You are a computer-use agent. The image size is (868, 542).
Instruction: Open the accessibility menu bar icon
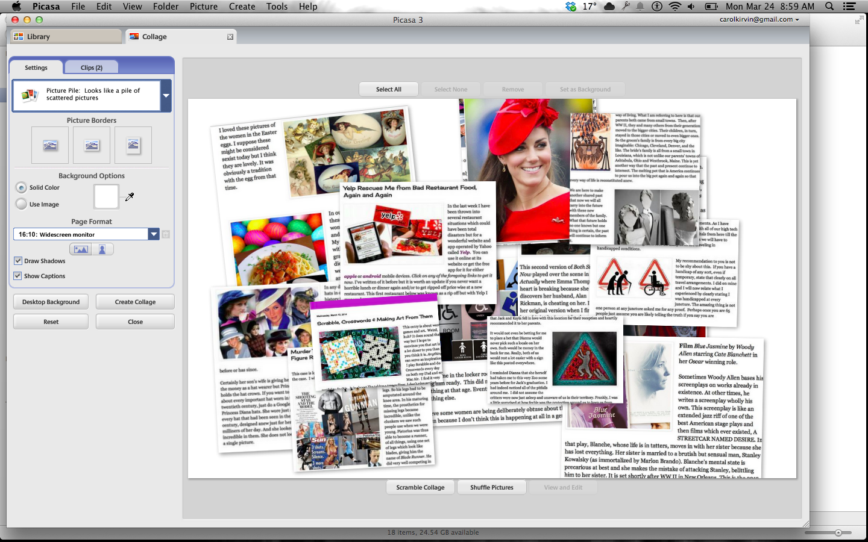[x=657, y=6]
